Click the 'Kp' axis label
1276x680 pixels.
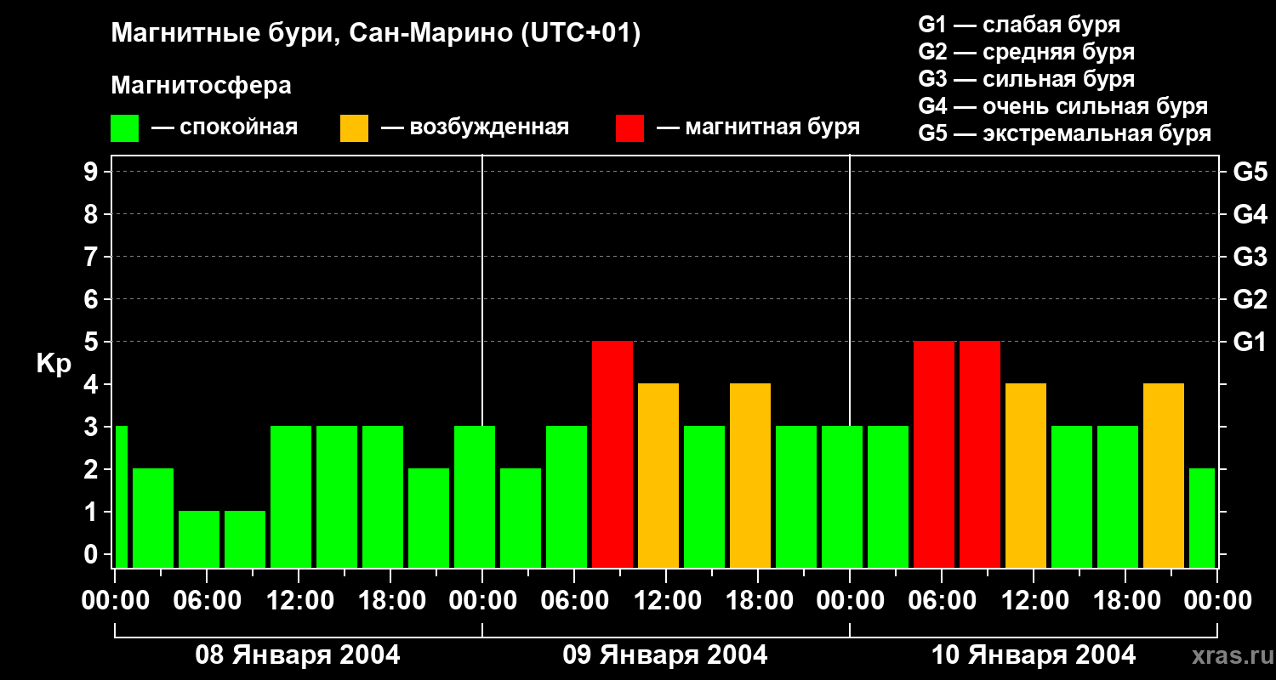[54, 364]
